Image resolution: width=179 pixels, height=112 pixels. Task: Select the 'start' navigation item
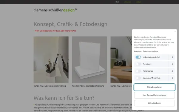(117, 2)
